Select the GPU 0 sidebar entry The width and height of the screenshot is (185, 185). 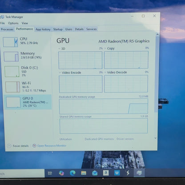click(x=28, y=102)
